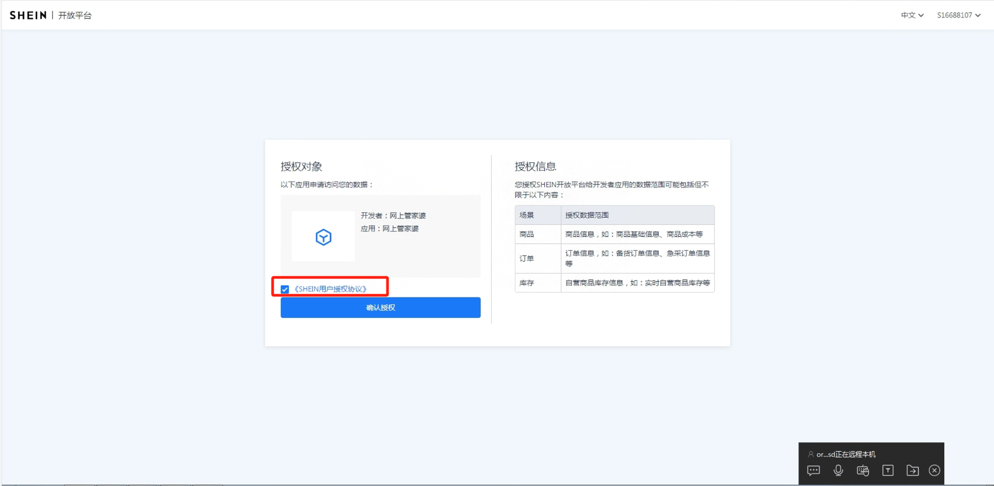Click the 授权信息 heading
The width and height of the screenshot is (994, 486).
535,166
